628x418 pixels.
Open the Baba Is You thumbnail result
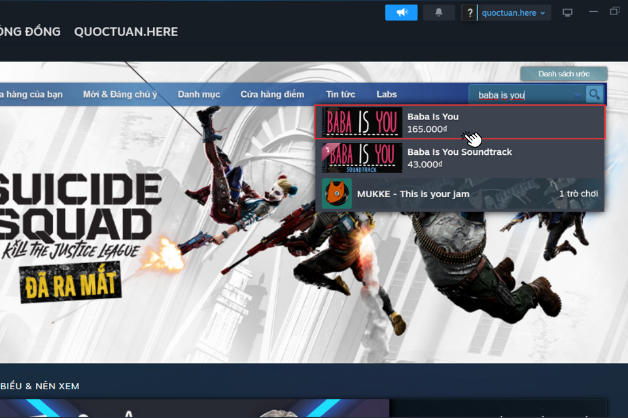362,122
